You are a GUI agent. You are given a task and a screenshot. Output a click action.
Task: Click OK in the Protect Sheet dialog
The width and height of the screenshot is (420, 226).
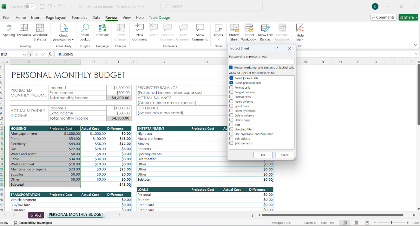coord(263,155)
